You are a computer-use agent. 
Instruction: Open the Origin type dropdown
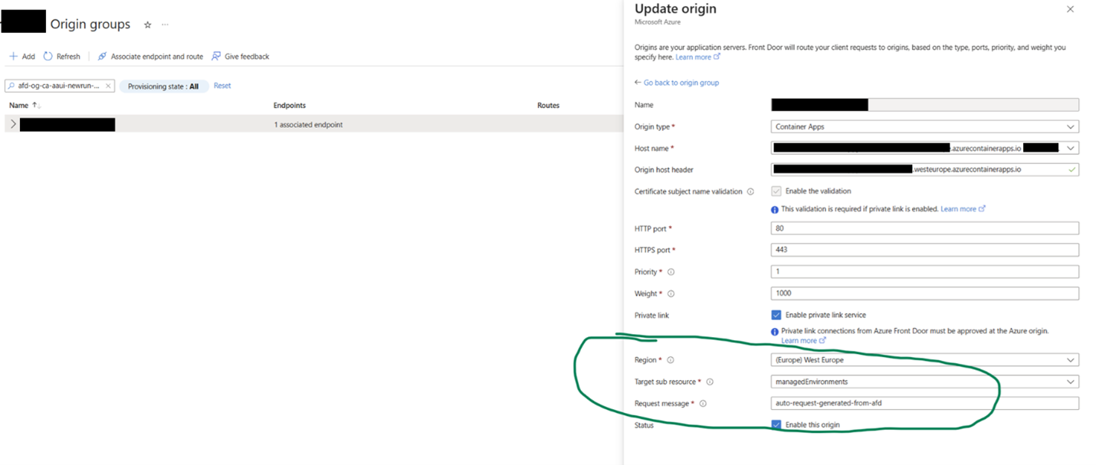coord(924,126)
